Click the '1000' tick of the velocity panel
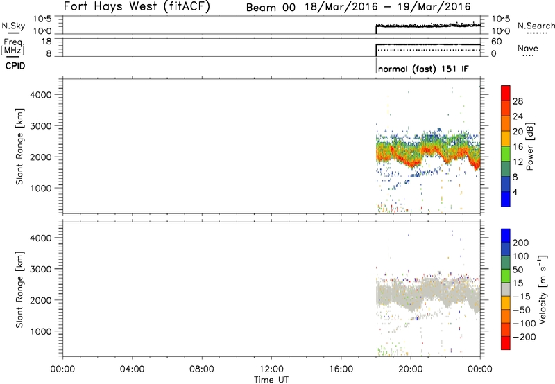Image resolution: width=555 pixels, height=384 pixels. coord(41,331)
